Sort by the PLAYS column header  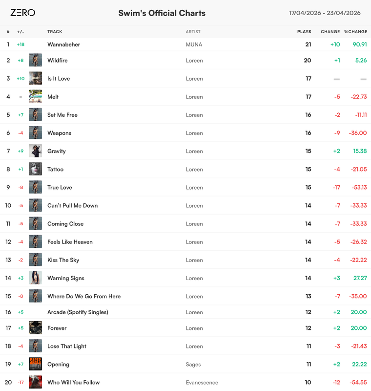[304, 32]
